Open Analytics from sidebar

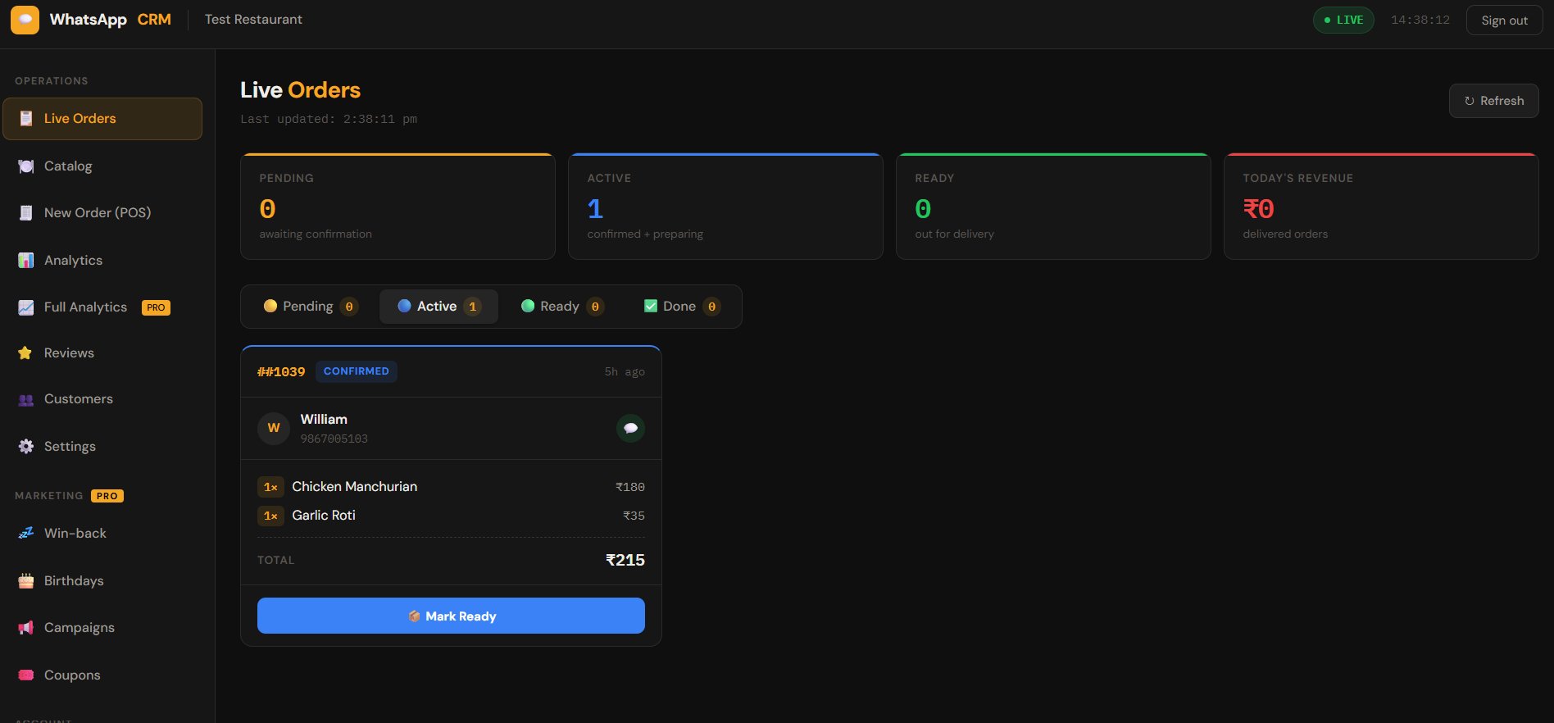click(102, 261)
